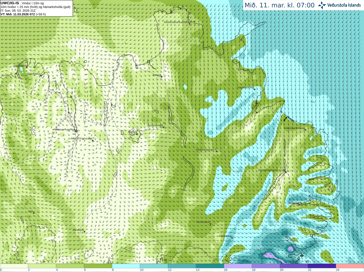Image resolution: width=364 pixels, height=272 pixels.
Task: Select the Mývatnsöræfi station label
Action: pyautogui.click(x=155, y=125)
